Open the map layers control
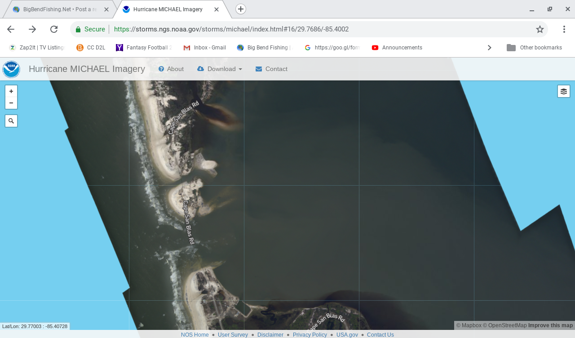Image resolution: width=575 pixels, height=338 pixels. [563, 91]
